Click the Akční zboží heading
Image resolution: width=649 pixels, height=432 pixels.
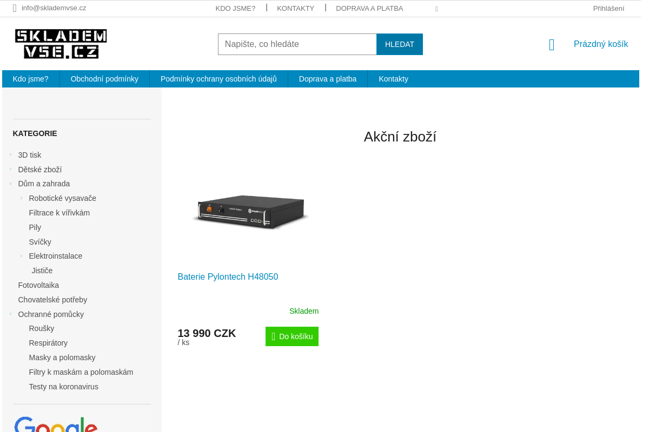coord(400,137)
